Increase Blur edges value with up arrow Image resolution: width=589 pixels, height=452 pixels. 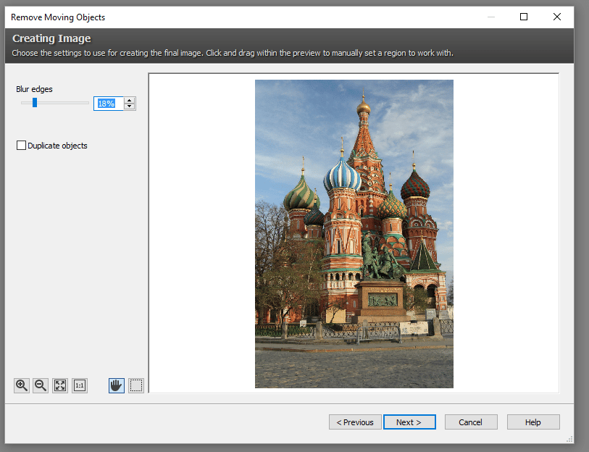tap(130, 100)
